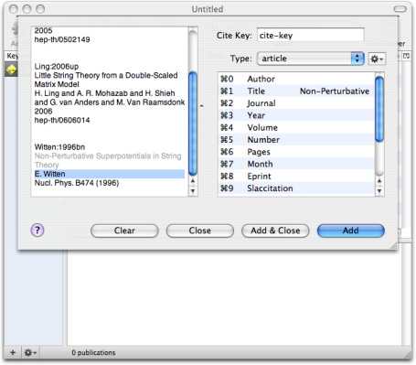The image size is (416, 365).
Task: Open the gear menu in bottom bar
Action: [x=30, y=352]
